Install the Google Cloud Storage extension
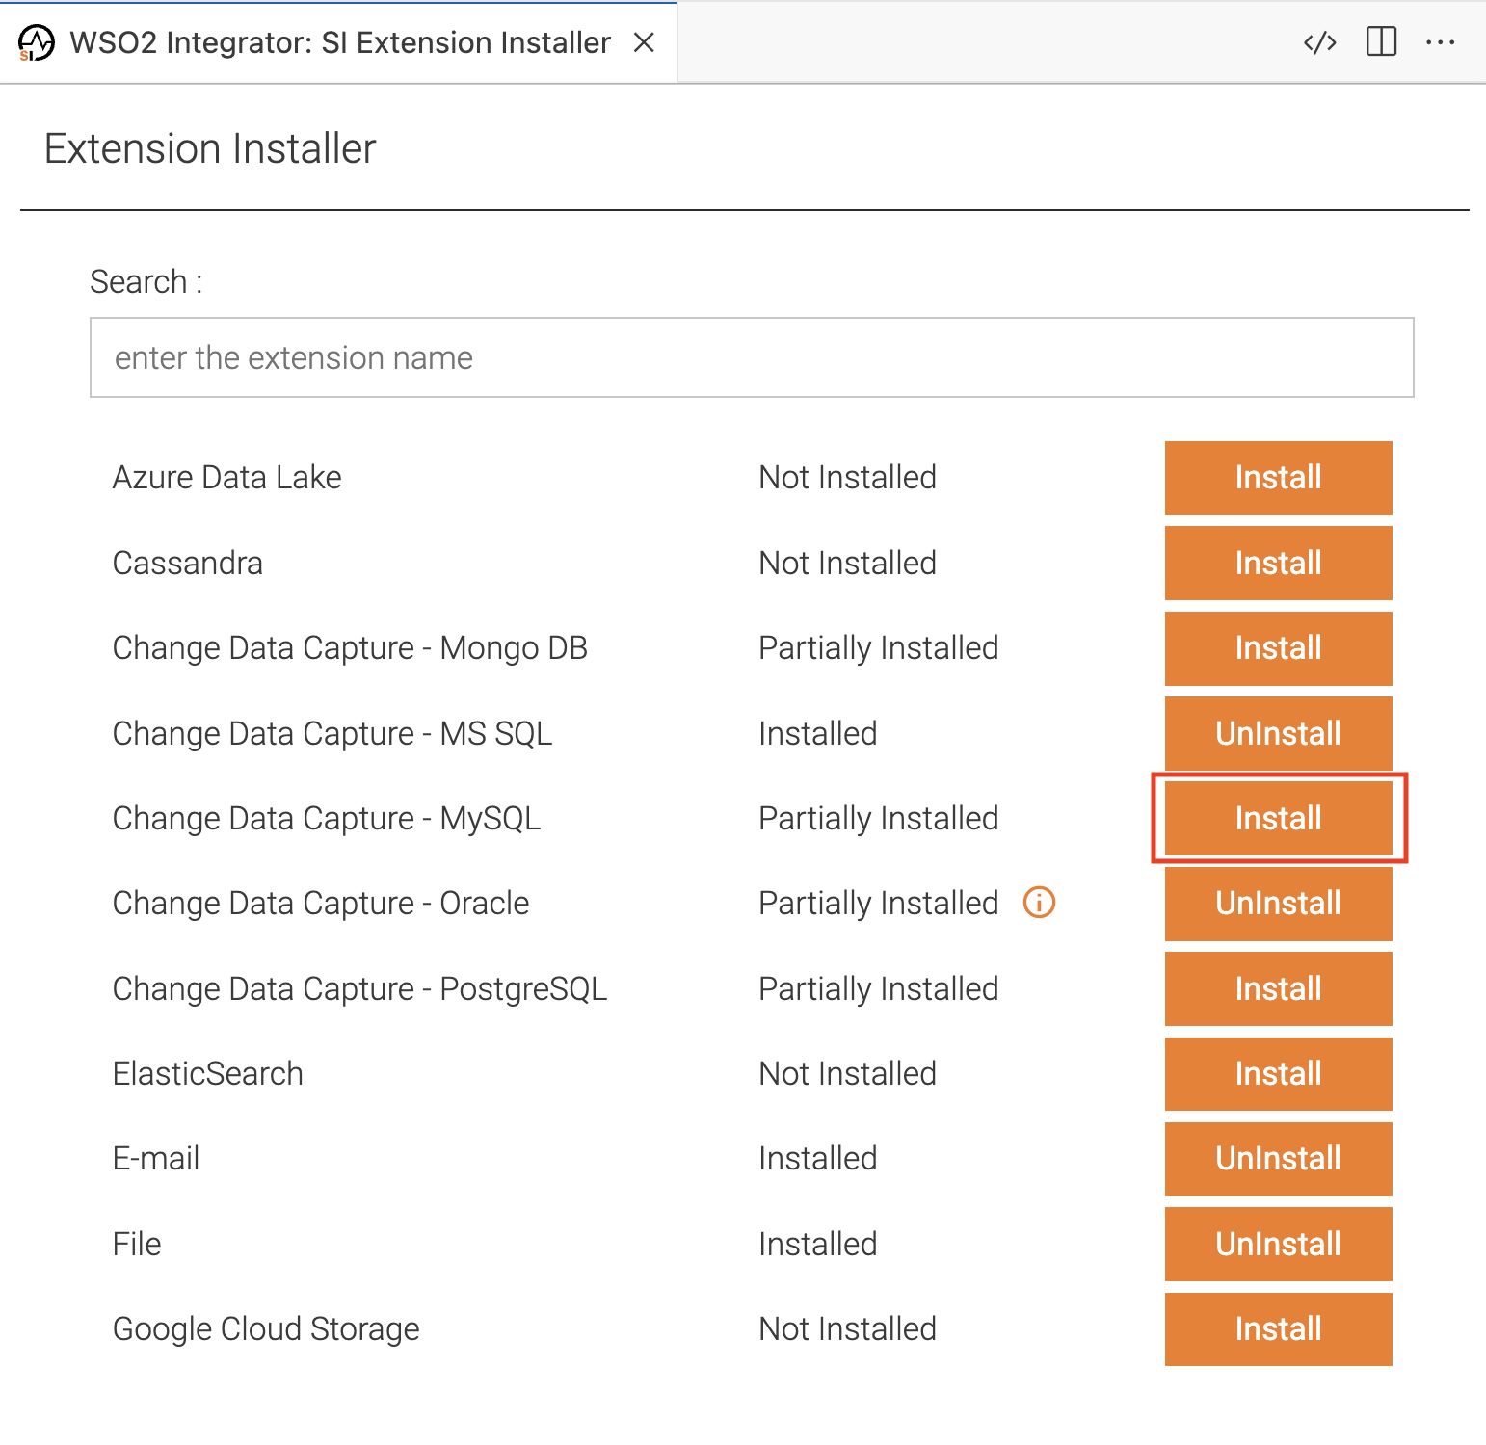Screen dimensions: 1486x1445 pos(1278,1329)
